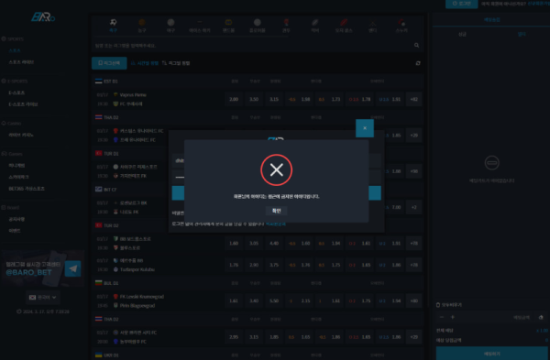Click the team or league search field

coord(254,46)
